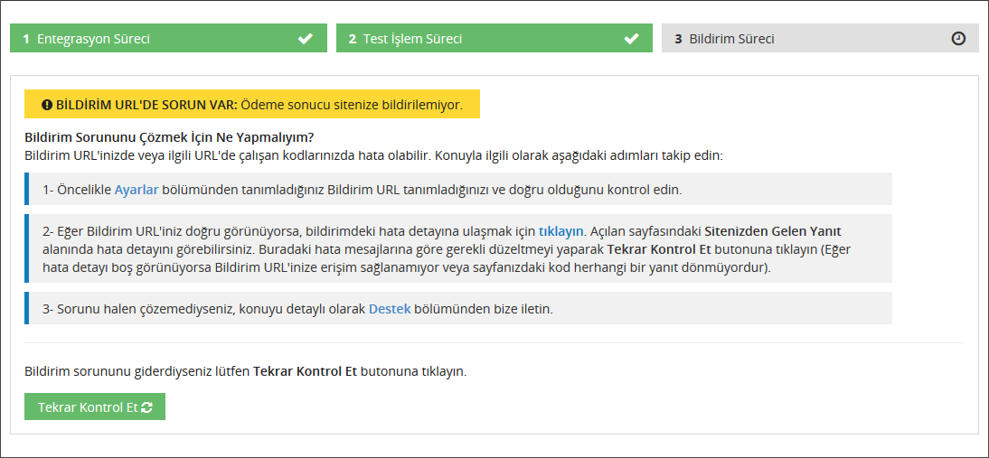
Task: Click the clock icon on Bildirim Süreci
Action: tap(958, 39)
